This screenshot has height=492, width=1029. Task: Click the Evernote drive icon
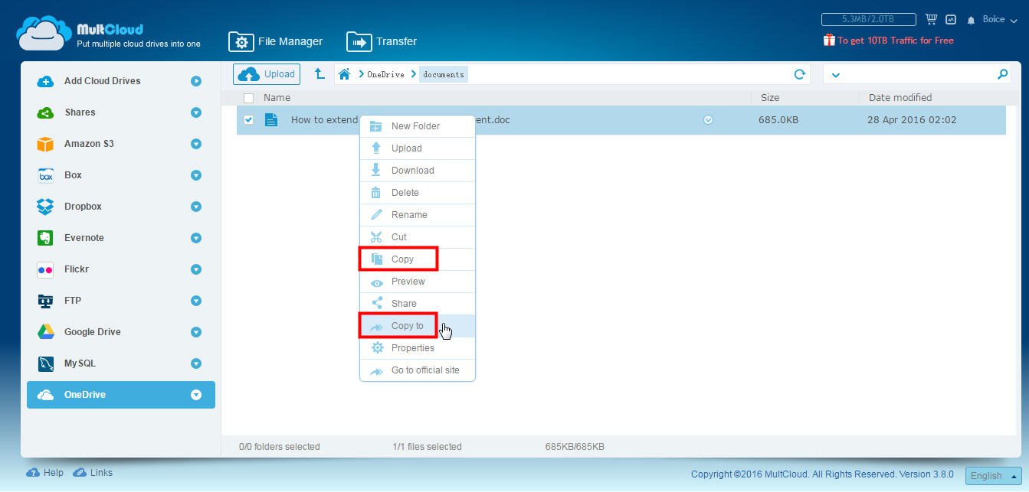tap(45, 238)
